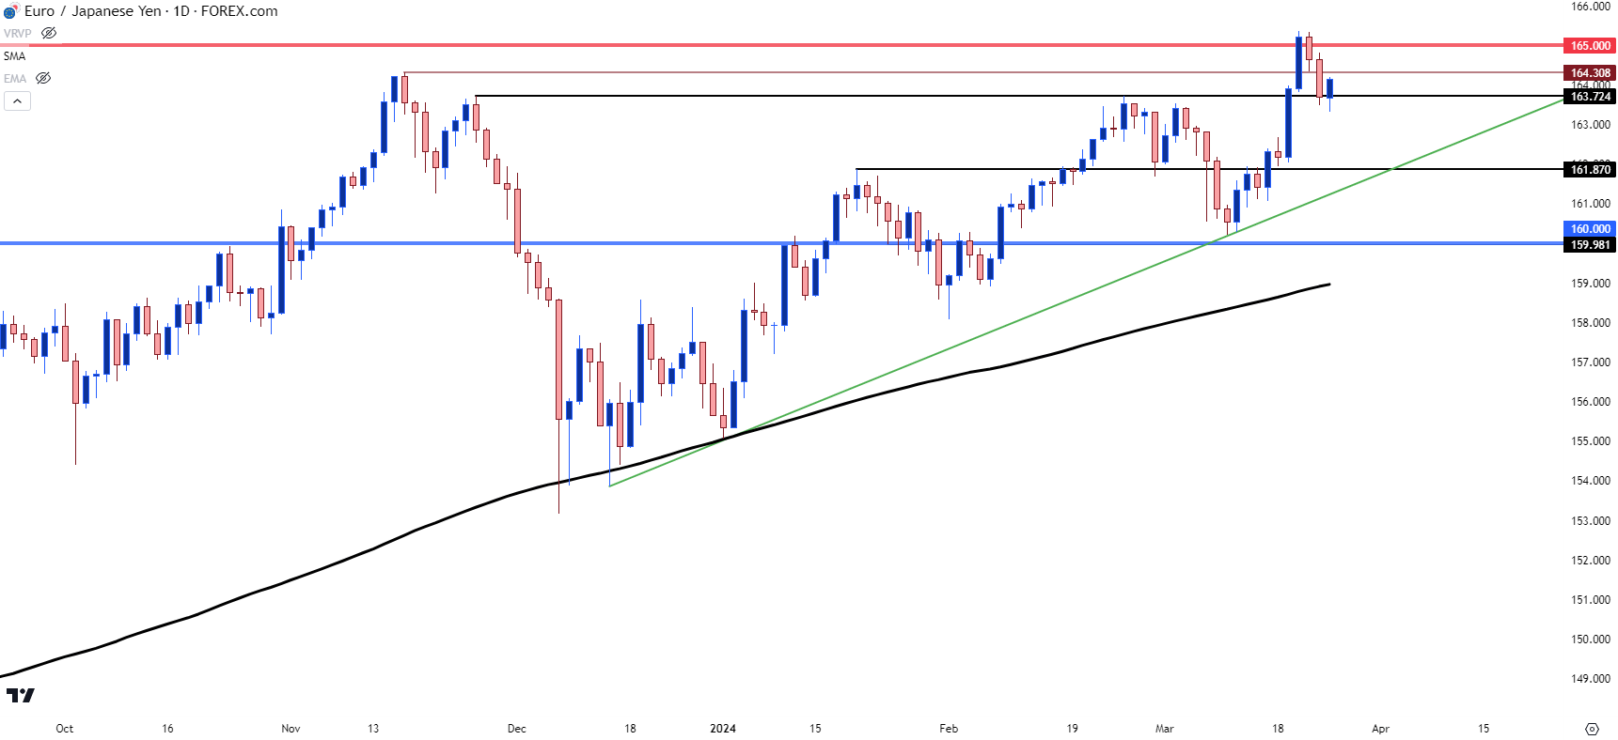The width and height of the screenshot is (1618, 740).
Task: Select the 165.000 red price label
Action: point(1590,45)
